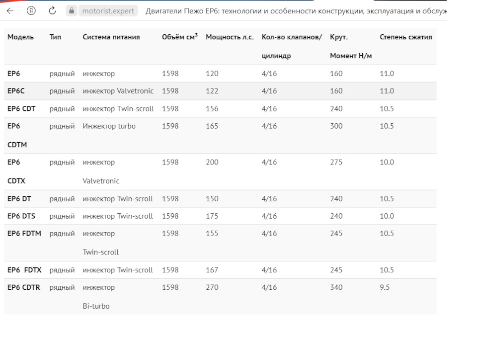
Task: Click the "CDTX" model name line
Action: (16, 181)
